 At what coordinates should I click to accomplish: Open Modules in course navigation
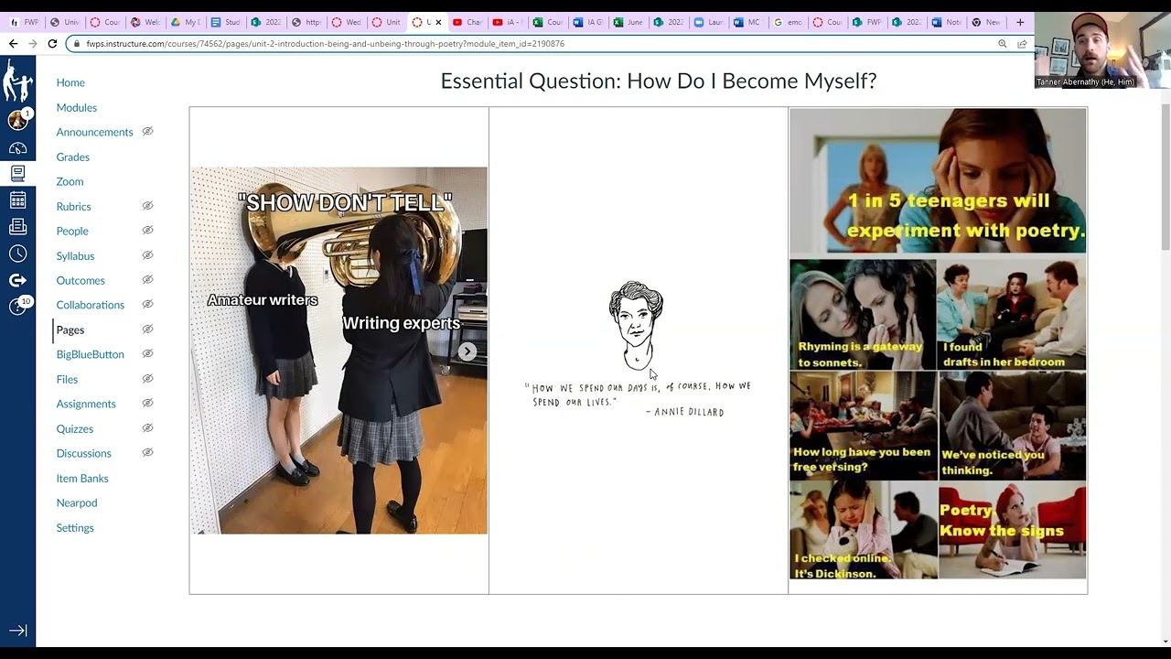coord(77,107)
